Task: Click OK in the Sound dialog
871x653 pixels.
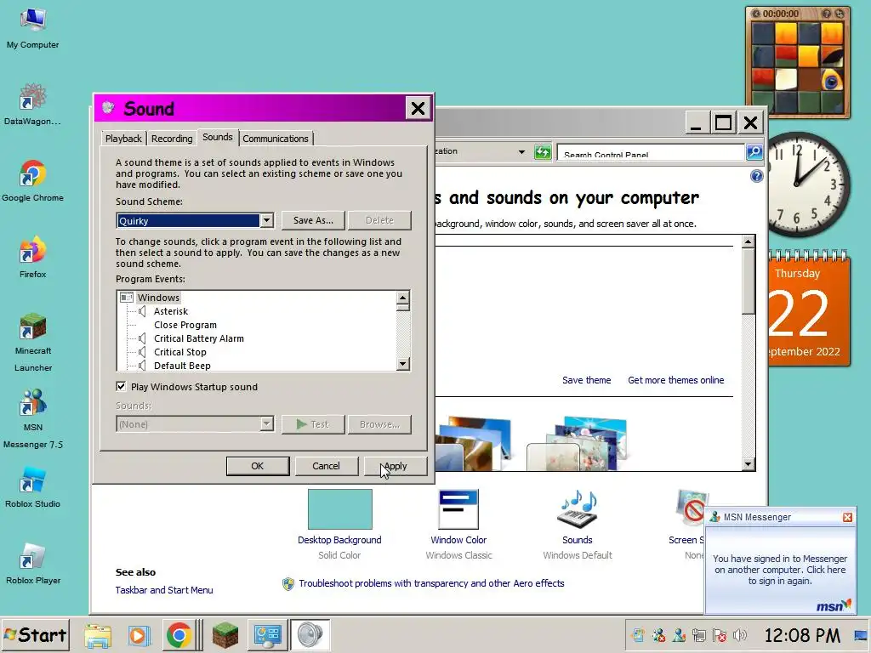Action: coord(257,466)
